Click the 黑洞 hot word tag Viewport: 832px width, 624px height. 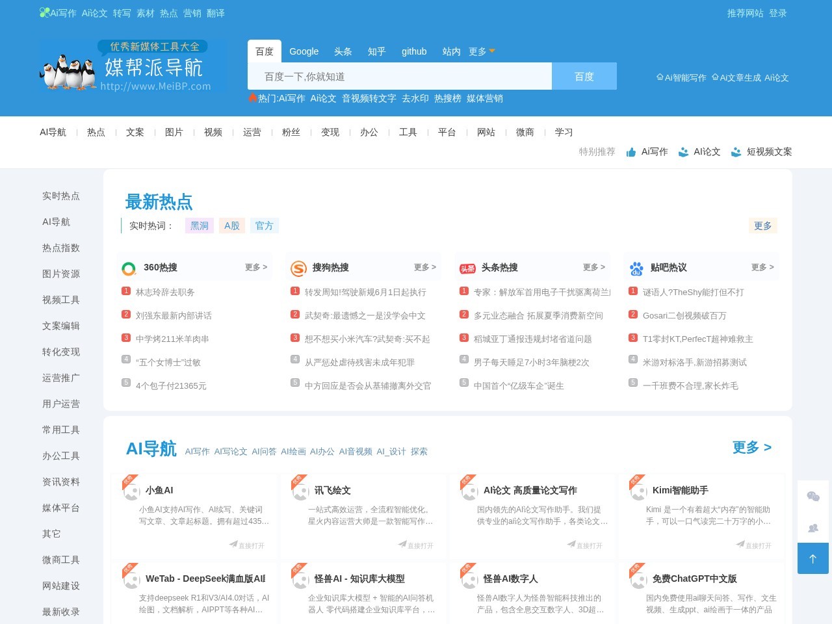pyautogui.click(x=200, y=226)
